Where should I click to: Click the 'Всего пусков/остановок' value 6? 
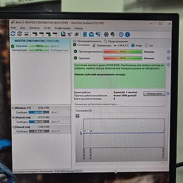[114, 98]
